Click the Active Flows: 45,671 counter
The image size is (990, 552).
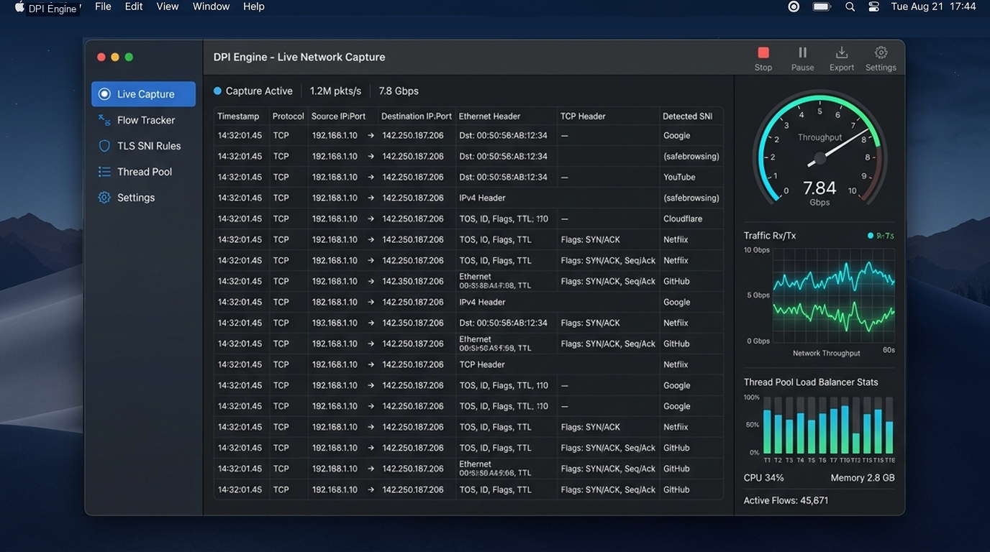click(786, 500)
